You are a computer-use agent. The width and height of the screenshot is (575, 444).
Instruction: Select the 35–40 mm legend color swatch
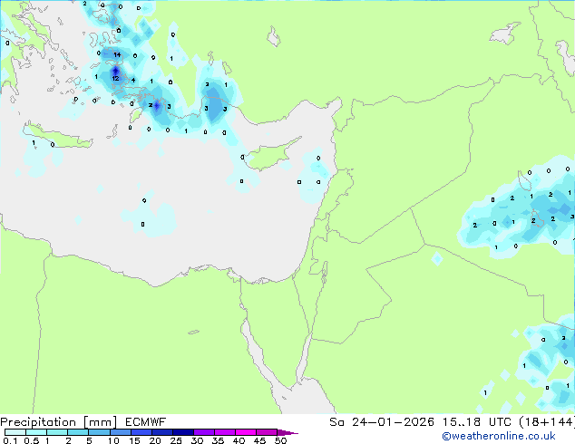[224, 432]
